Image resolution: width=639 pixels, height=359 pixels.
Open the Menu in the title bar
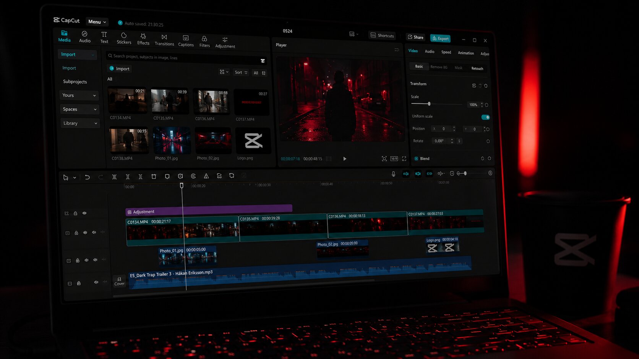coord(97,22)
